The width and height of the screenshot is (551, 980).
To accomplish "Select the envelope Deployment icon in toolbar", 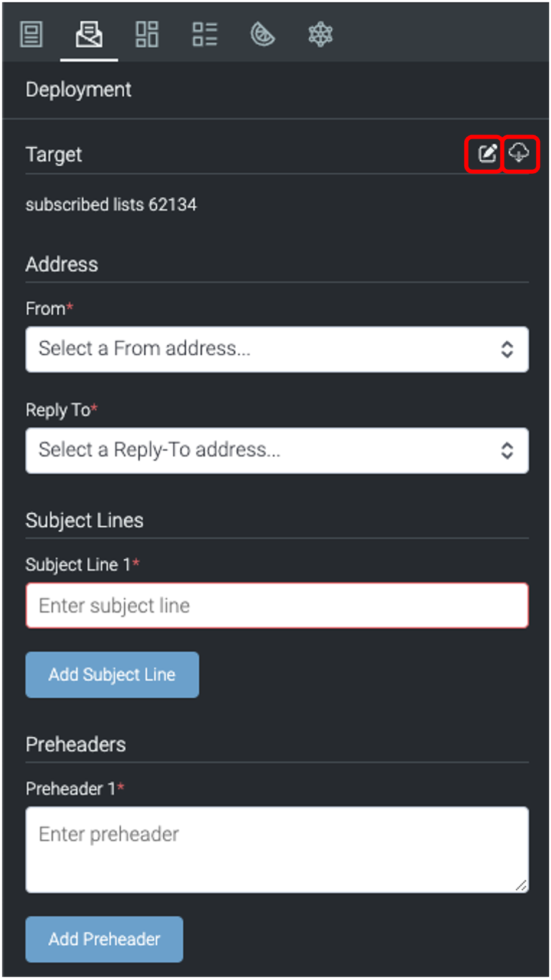I will [x=88, y=35].
